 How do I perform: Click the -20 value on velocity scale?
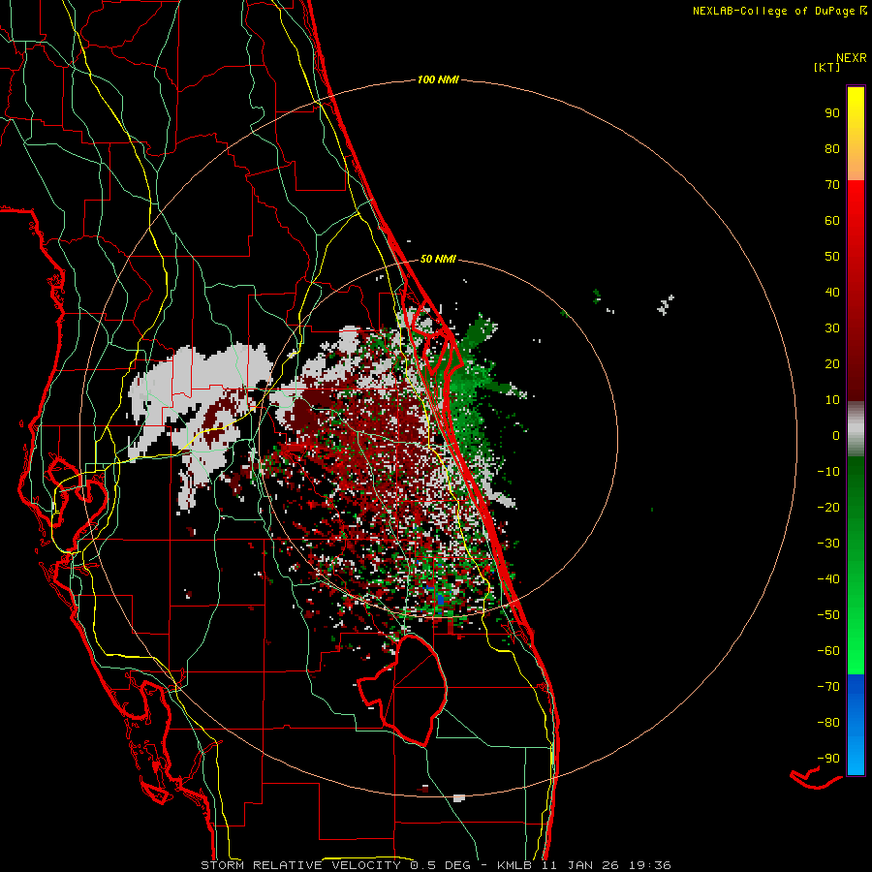[828, 507]
